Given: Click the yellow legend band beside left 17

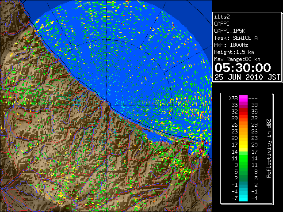Looking at the screenshot, I should pyautogui.click(x=243, y=145).
